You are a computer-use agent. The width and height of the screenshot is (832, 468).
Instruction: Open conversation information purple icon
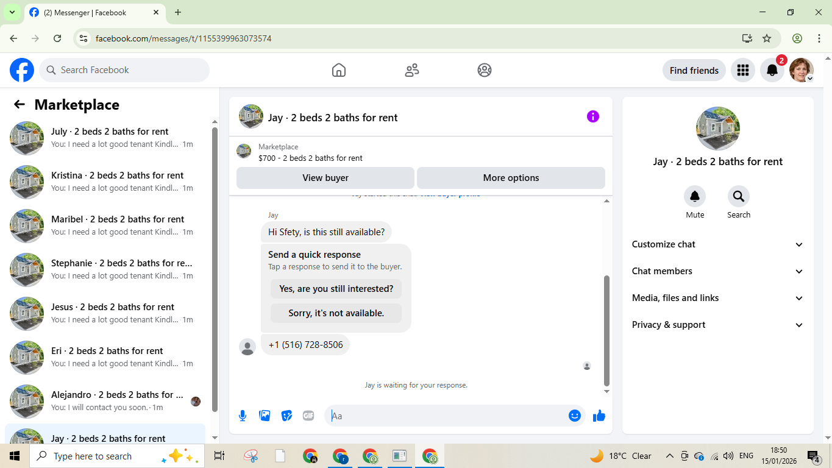tap(593, 116)
